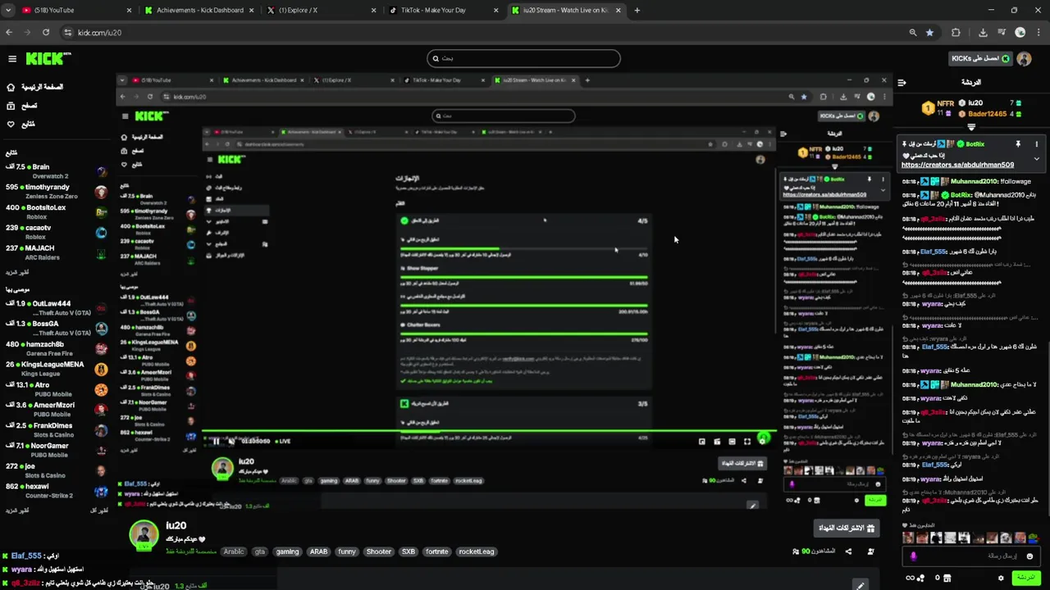Expand the chat leaderboard arrow
This screenshot has height=590, width=1050.
click(971, 128)
